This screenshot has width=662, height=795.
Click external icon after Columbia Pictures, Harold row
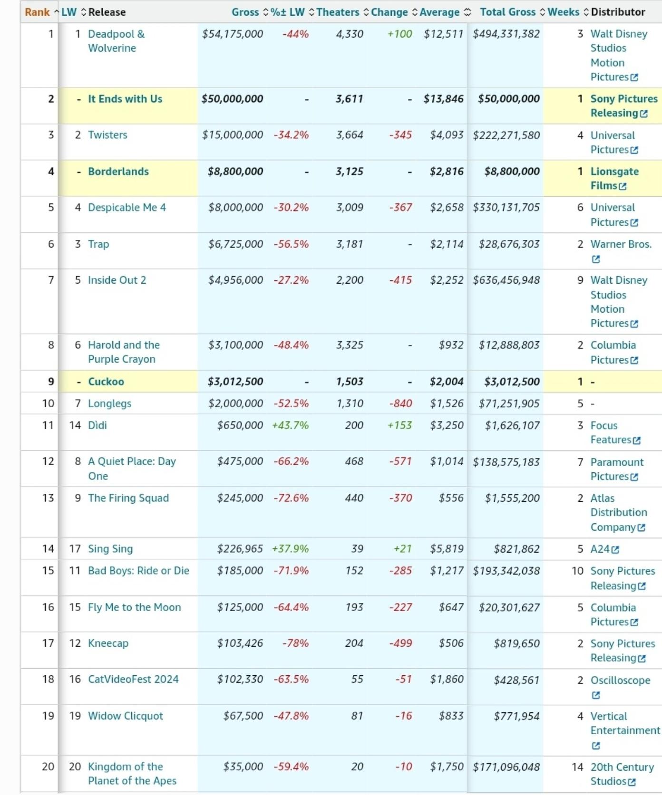point(634,361)
